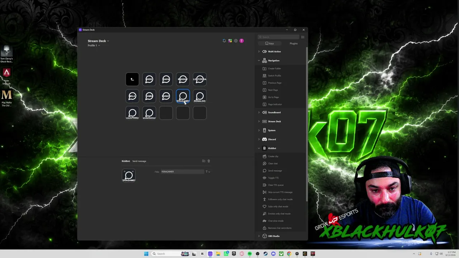459x258 pixels.
Task: Open the user account avatar
Action: (241, 41)
